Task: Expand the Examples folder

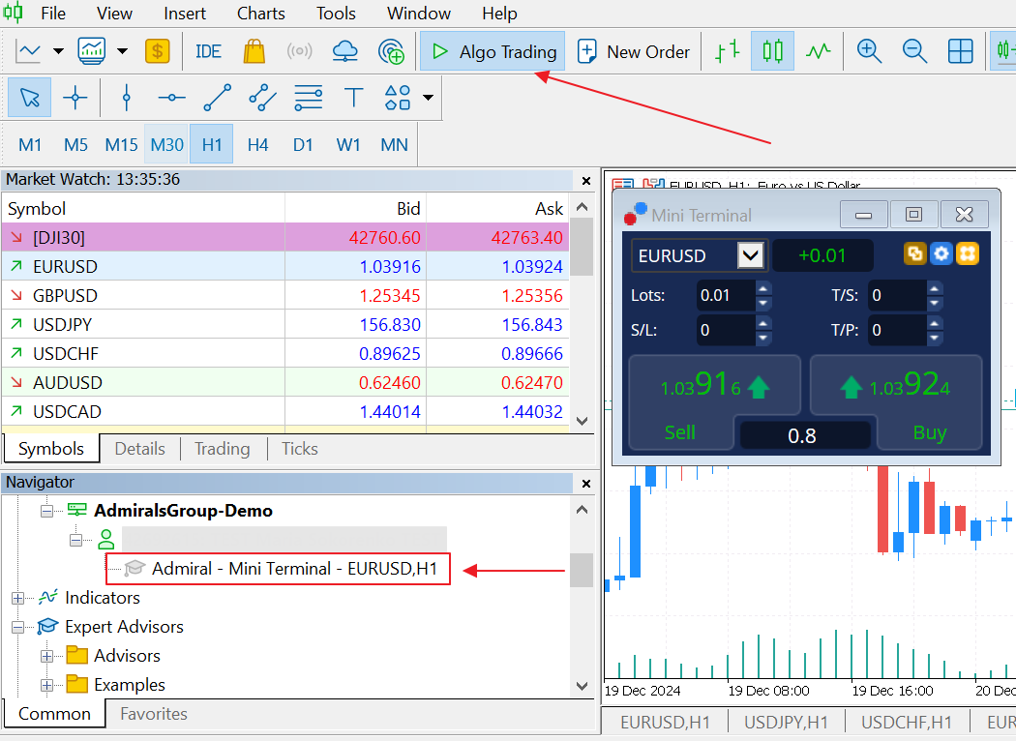Action: coord(46,685)
